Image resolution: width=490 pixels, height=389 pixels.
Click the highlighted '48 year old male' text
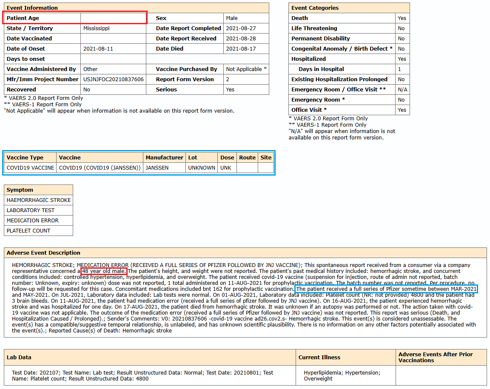pyautogui.click(x=104, y=271)
